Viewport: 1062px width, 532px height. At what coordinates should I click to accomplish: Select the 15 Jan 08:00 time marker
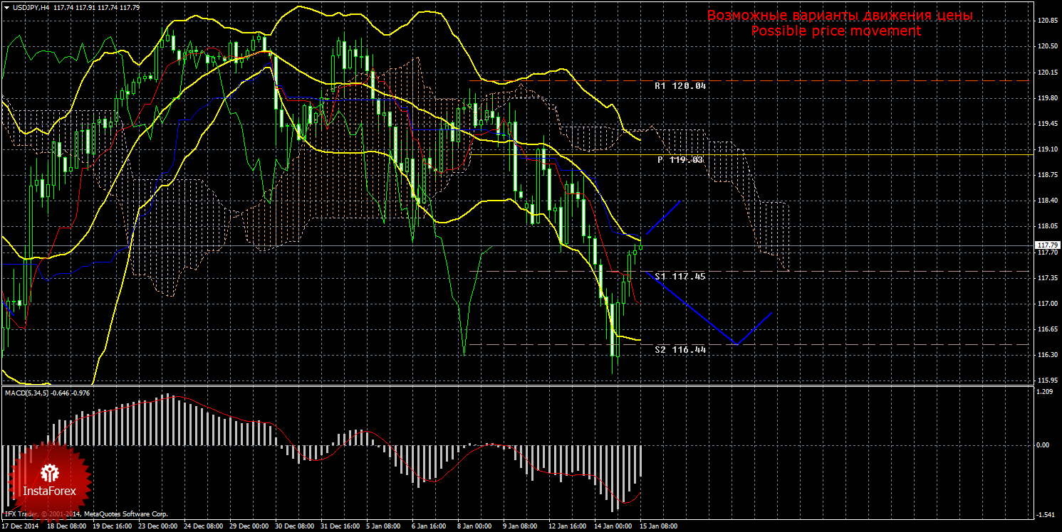[658, 527]
